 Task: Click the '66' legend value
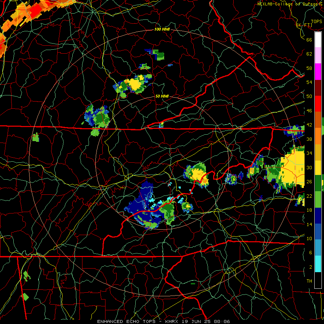[x=309, y=40]
